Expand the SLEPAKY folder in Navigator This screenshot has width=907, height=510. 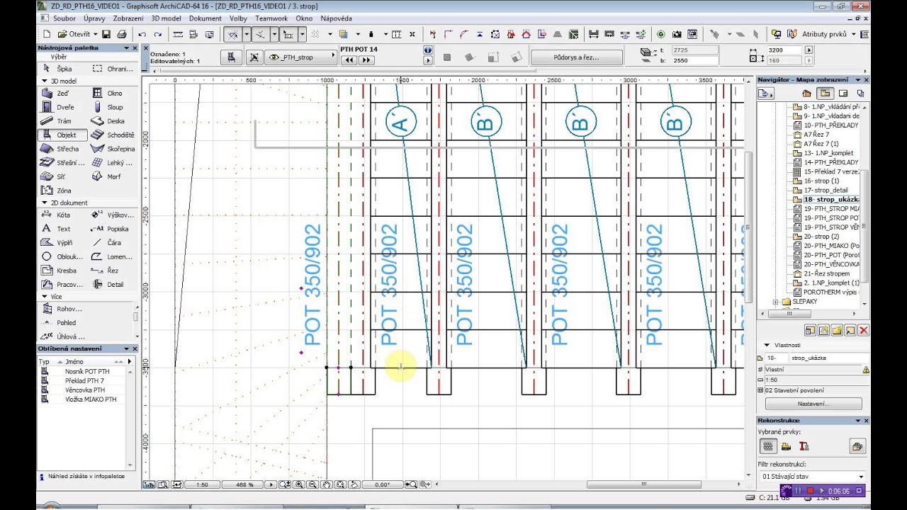[x=775, y=302]
